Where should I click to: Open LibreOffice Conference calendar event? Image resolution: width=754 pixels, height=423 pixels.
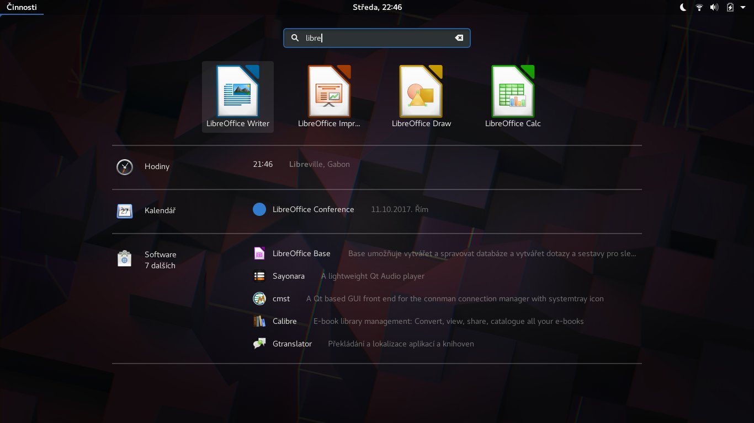[314, 209]
